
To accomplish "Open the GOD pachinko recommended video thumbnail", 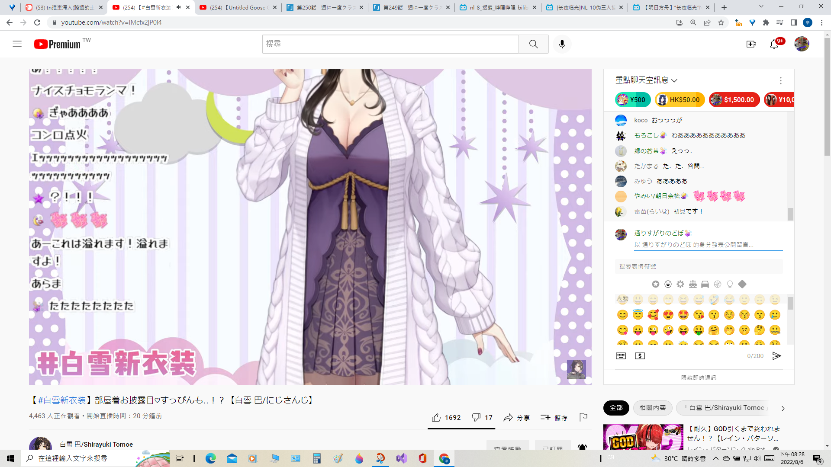I will (x=643, y=437).
